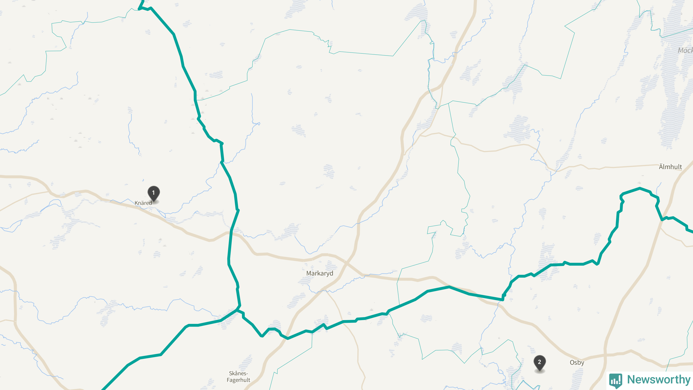Image resolution: width=693 pixels, height=390 pixels.
Task: Click the Knäred place name label
Action: point(143,203)
